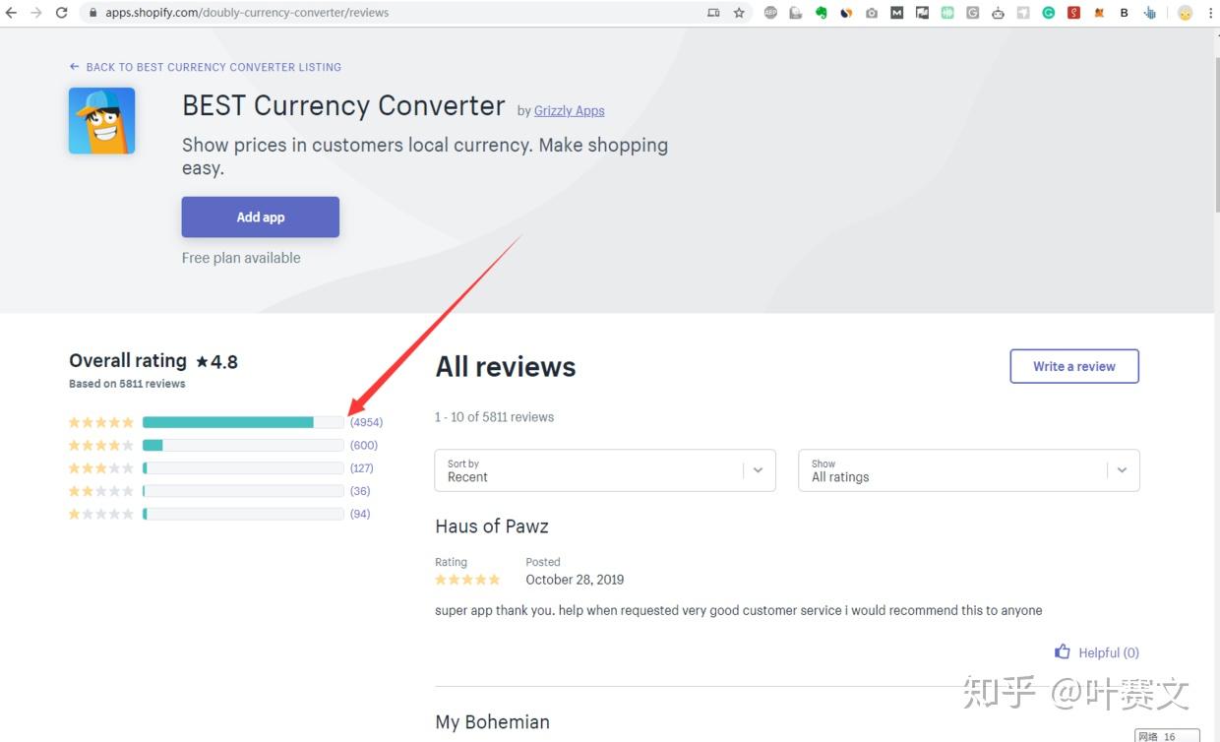Open the Grammarly green G extension
This screenshot has width=1220, height=742.
click(1049, 13)
